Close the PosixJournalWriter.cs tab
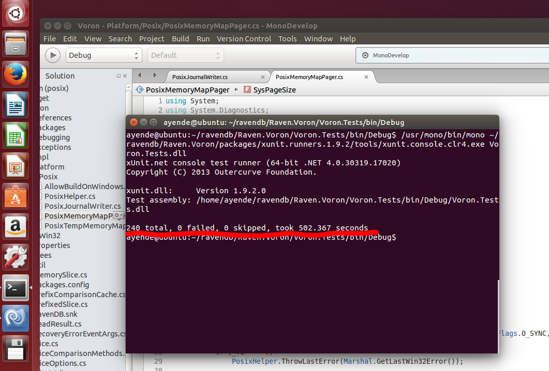 pos(262,77)
